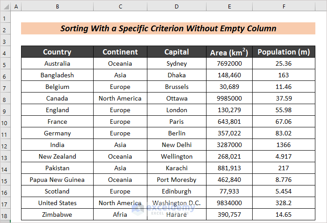Viewport: 327px width, 223px height.
Task: Click the cell containing New Delhi
Action: (x=176, y=145)
